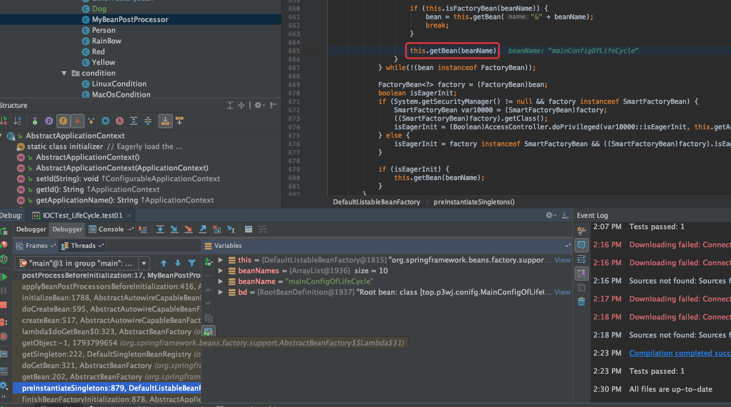The image size is (731, 407).
Task: Click Trace Current Stream Chain icon
Action: 262,229
